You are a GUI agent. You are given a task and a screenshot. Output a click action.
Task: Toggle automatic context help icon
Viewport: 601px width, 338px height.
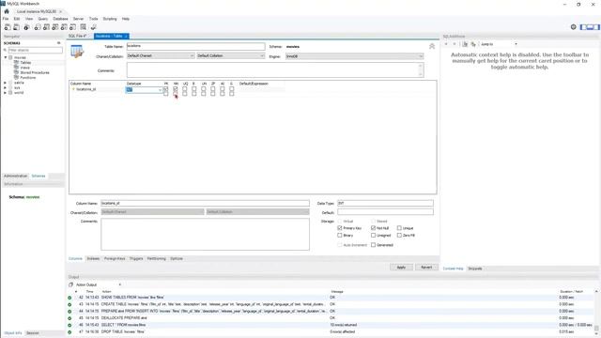coord(473,44)
